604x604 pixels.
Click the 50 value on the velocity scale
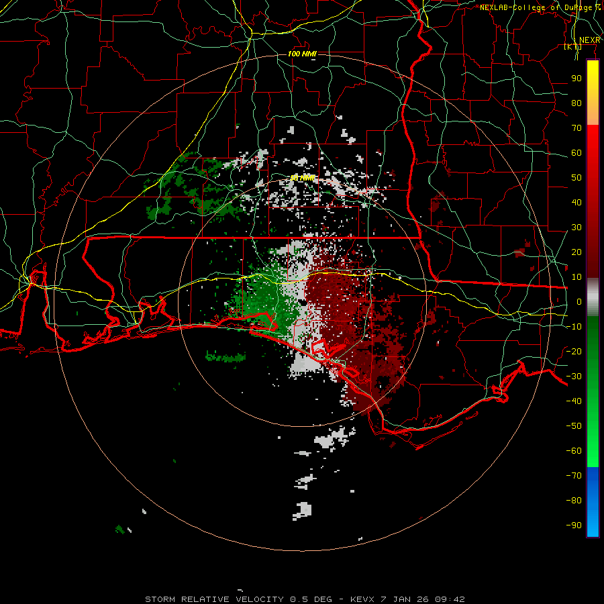click(576, 178)
